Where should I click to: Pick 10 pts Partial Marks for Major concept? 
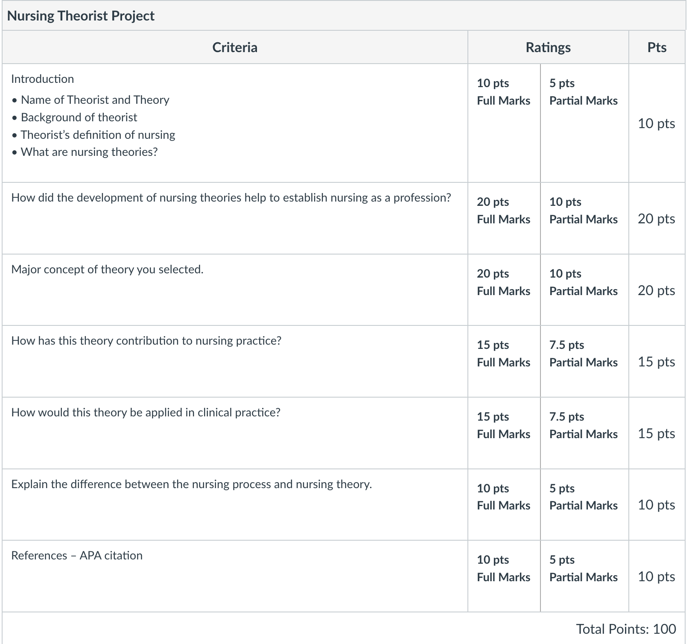point(584,290)
